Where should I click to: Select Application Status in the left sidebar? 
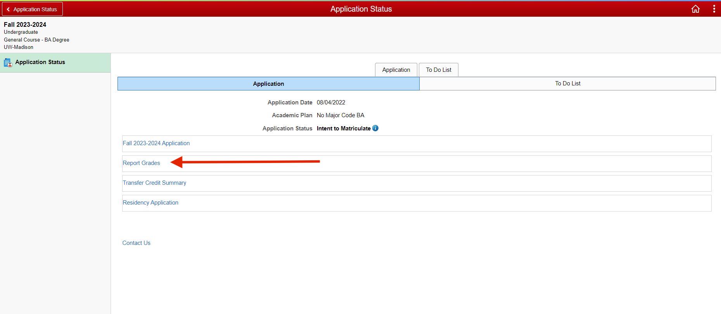(55, 62)
